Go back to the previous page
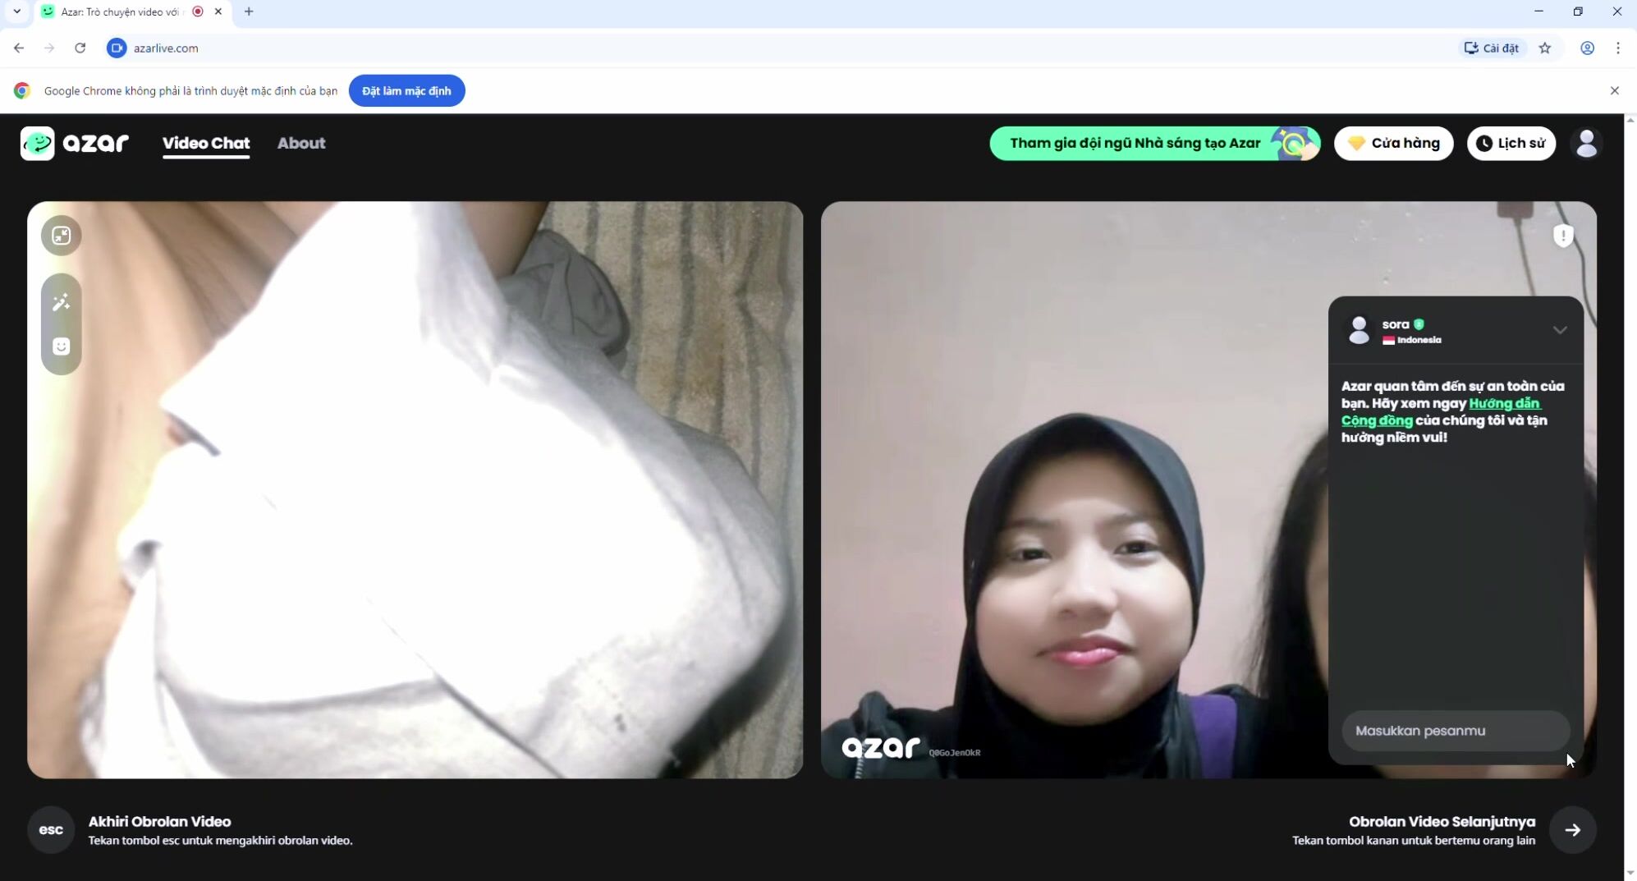Viewport: 1637px width, 881px height. pos(19,48)
